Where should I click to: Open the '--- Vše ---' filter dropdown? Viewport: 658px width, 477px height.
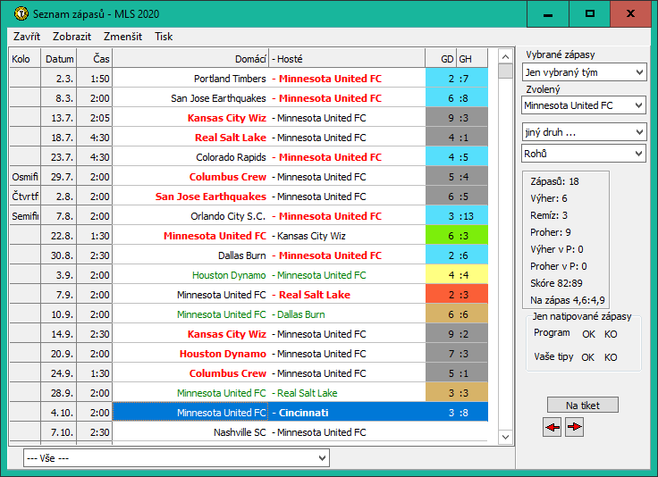[x=176, y=457]
